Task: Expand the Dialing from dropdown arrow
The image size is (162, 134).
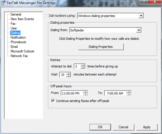Action: (139, 30)
